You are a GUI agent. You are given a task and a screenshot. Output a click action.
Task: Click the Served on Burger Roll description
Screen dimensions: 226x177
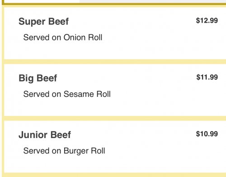click(64, 151)
